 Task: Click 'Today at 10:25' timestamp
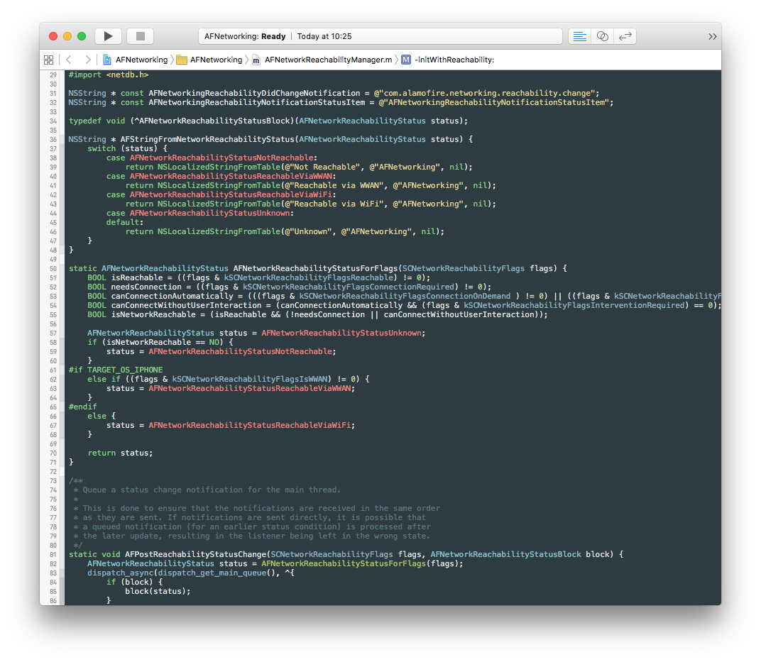tap(324, 36)
